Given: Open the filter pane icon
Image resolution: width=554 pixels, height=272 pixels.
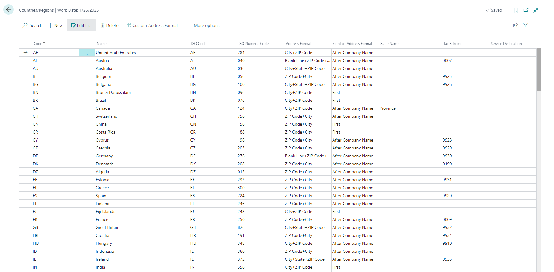Looking at the screenshot, I should coord(526,25).
